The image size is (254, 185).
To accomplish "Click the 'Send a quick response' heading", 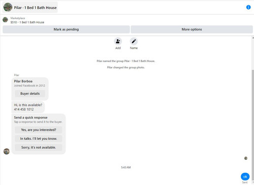I will (30, 117).
